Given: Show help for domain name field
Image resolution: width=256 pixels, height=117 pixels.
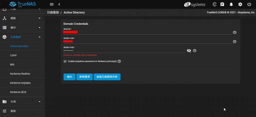Looking at the screenshot, I should 234,32.
